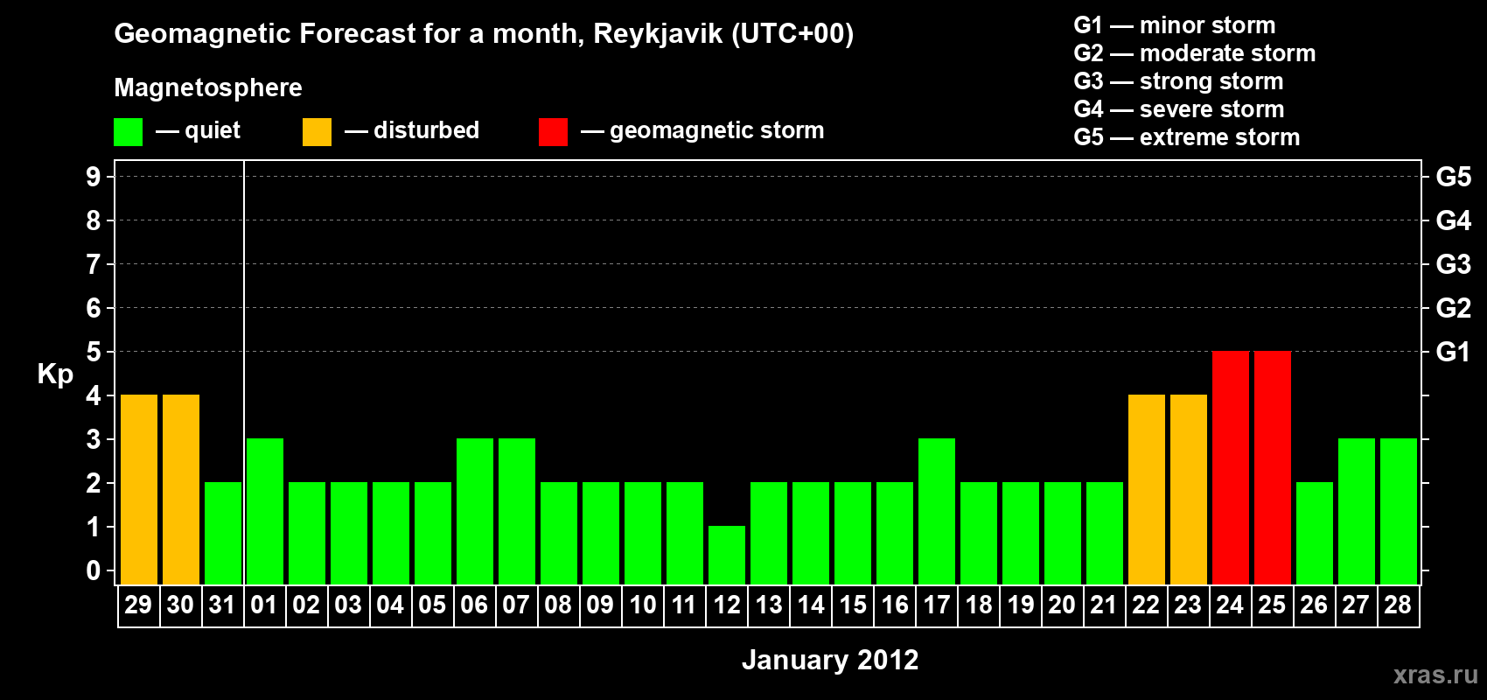Viewport: 1487px width, 700px height.
Task: Click the Kp value 5 axis label
Action: (94, 352)
